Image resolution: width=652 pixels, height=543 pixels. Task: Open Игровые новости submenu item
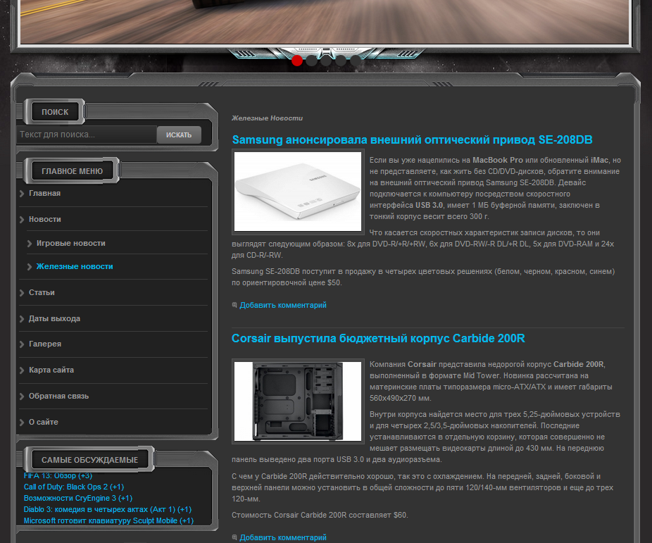(x=70, y=243)
